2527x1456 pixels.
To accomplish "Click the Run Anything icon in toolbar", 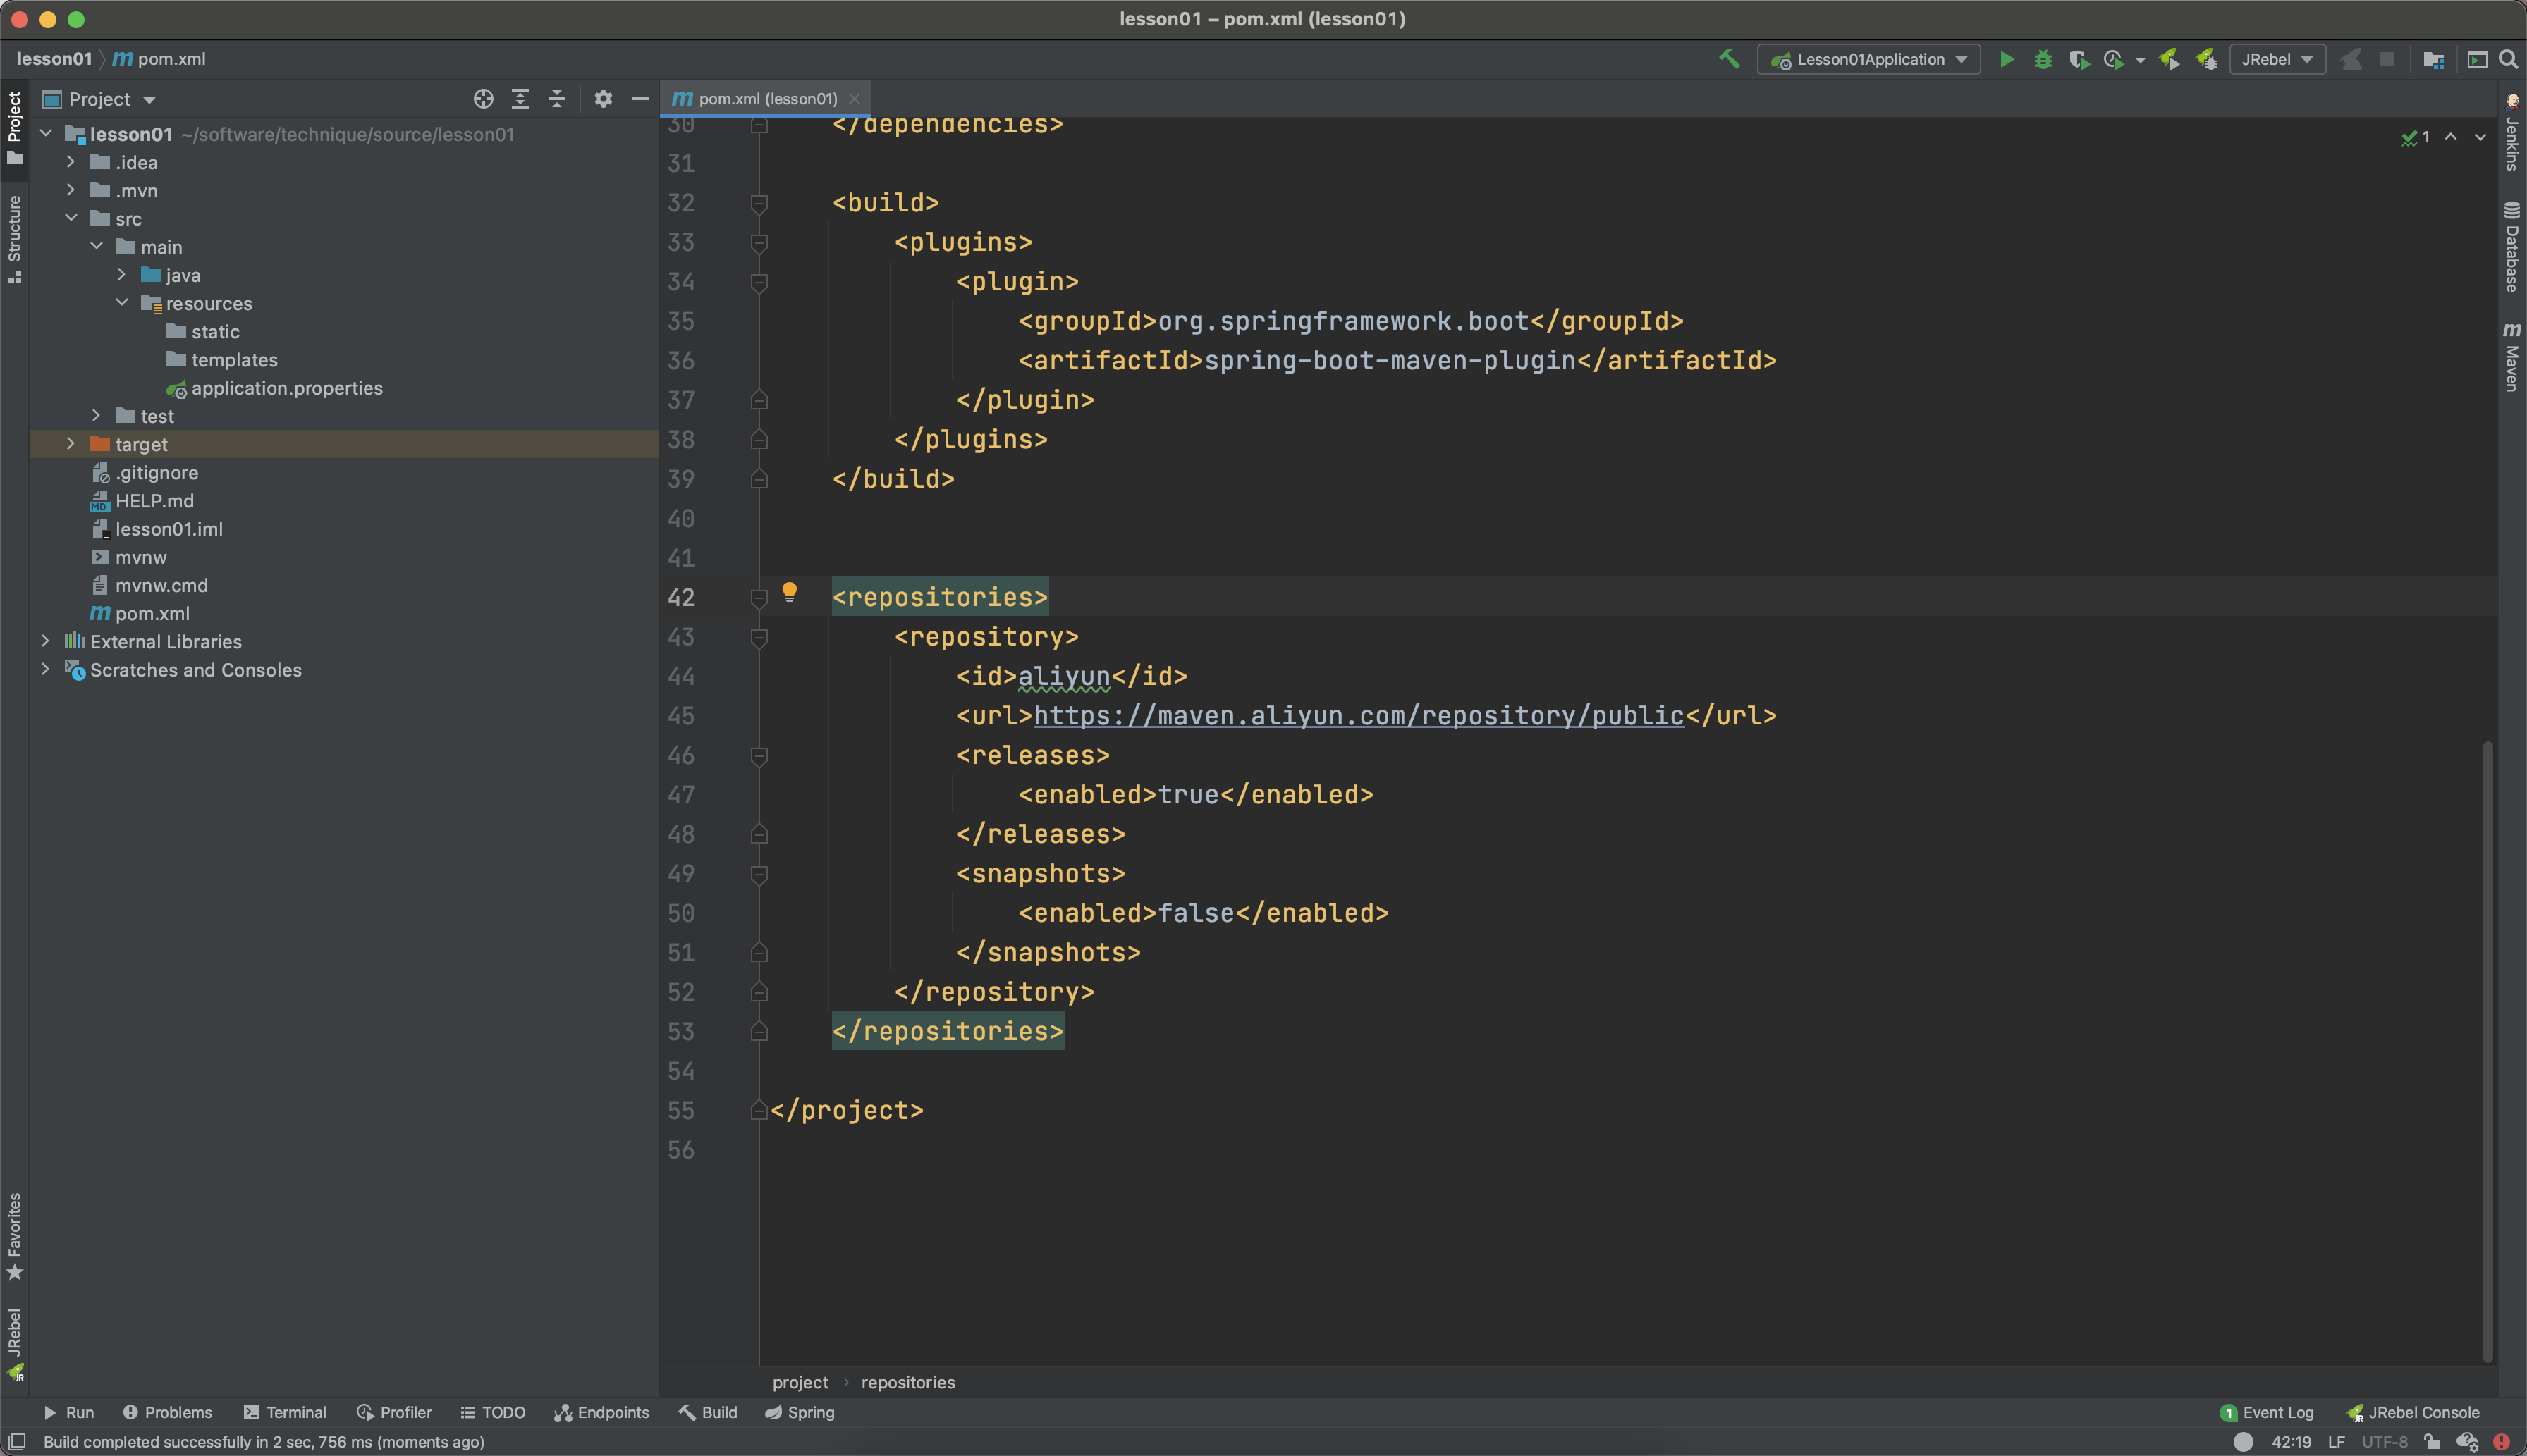I will 2477,59.
